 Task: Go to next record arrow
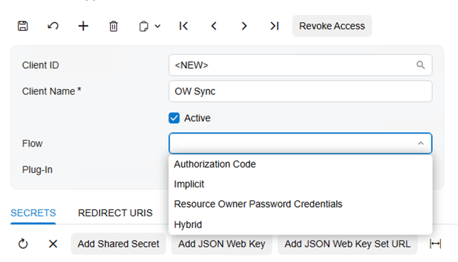244,26
